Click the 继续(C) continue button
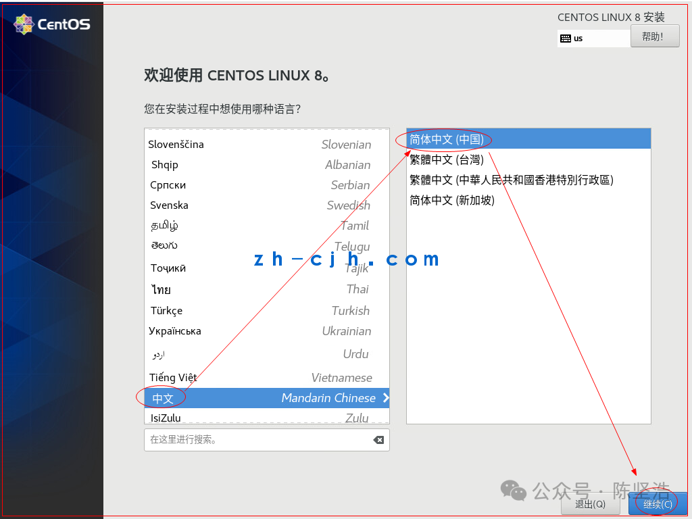Image resolution: width=692 pixels, height=519 pixels. 658,503
